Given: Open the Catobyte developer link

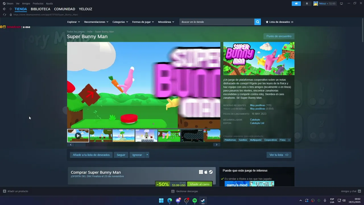Looking at the screenshot, I should (x=255, y=120).
